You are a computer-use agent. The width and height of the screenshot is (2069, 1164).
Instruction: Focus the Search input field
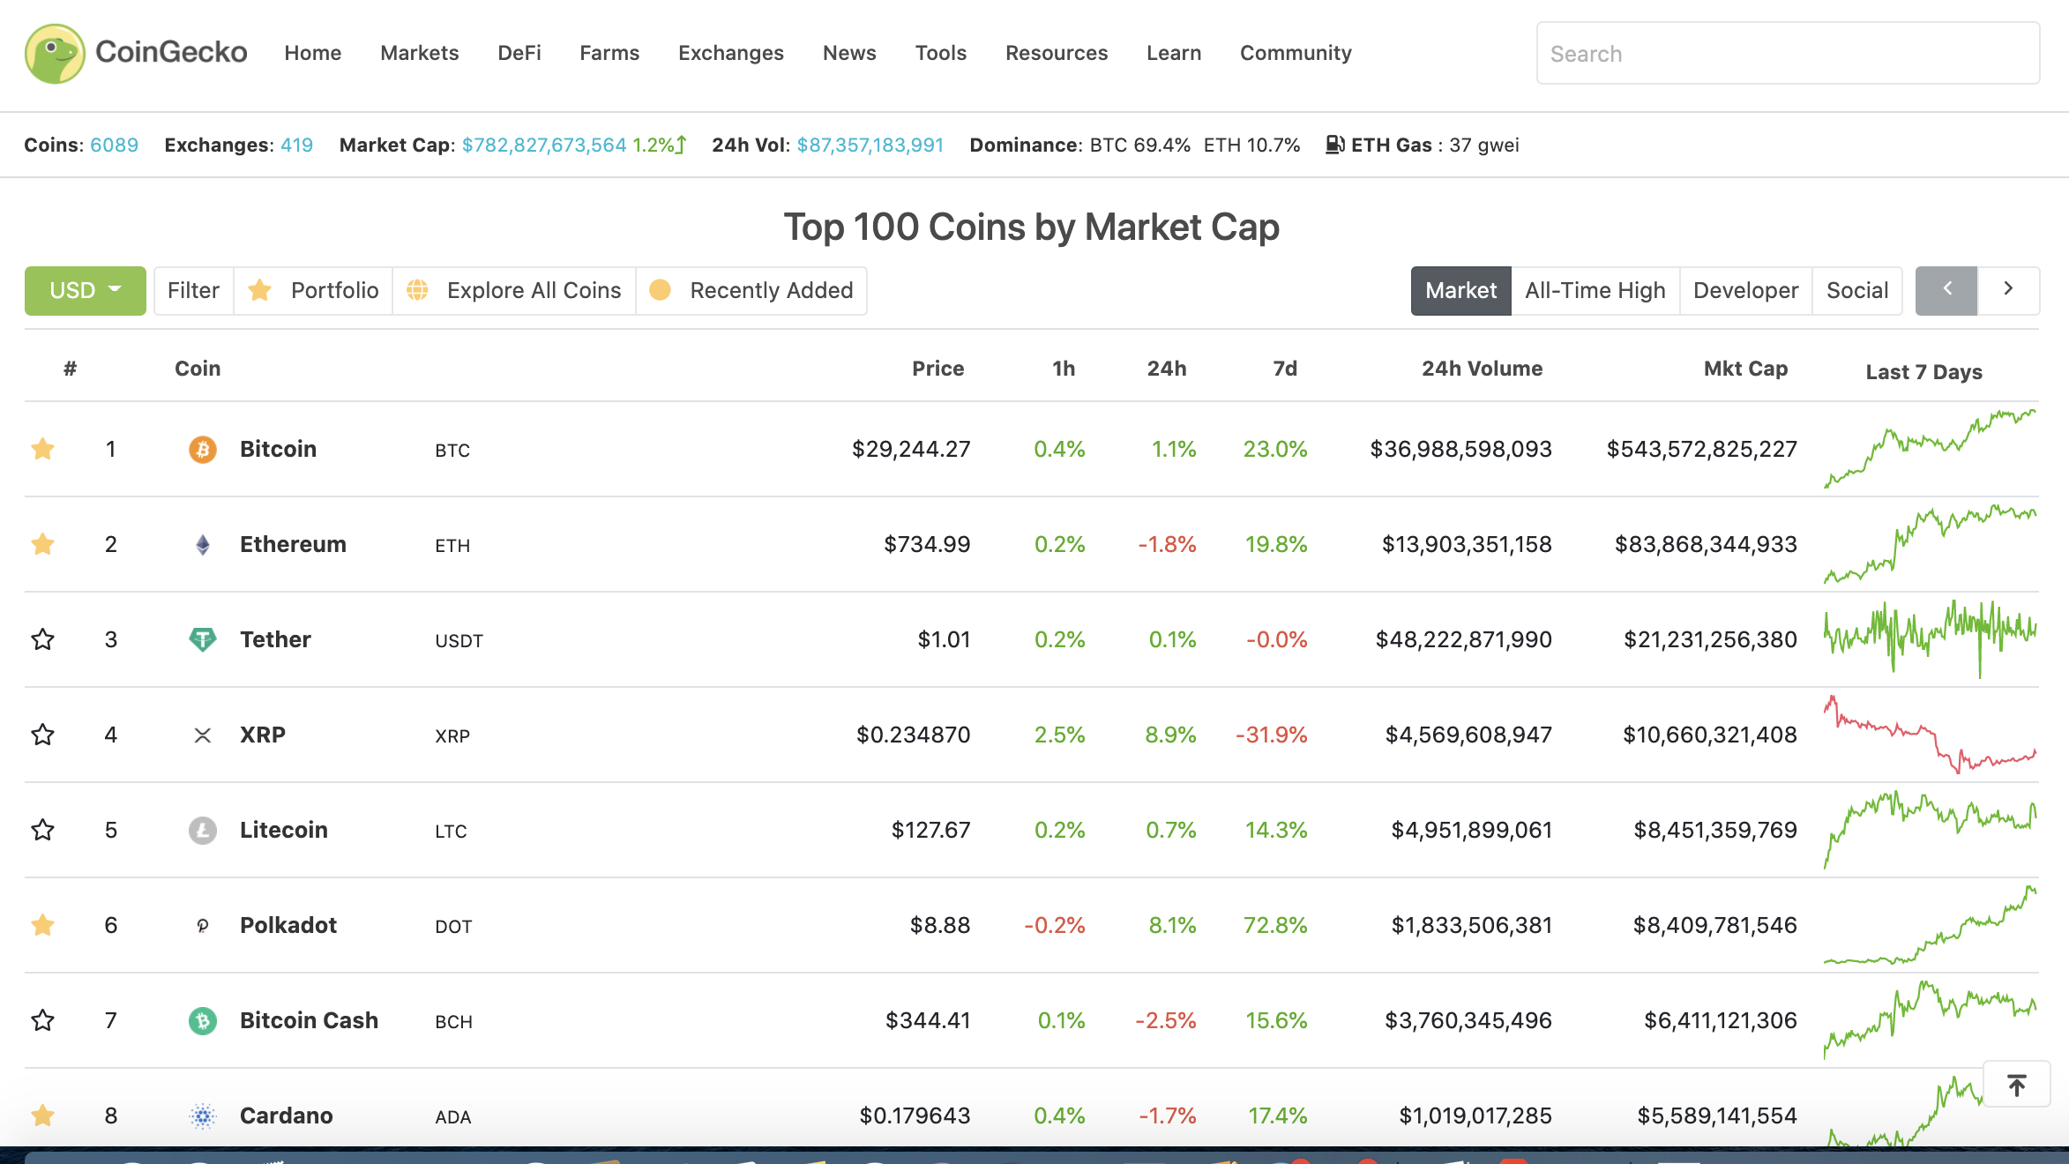click(x=1788, y=54)
